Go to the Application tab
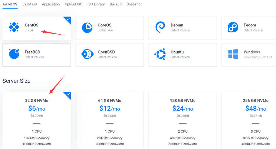276x149 pixels. pyautogui.click(x=51, y=4)
